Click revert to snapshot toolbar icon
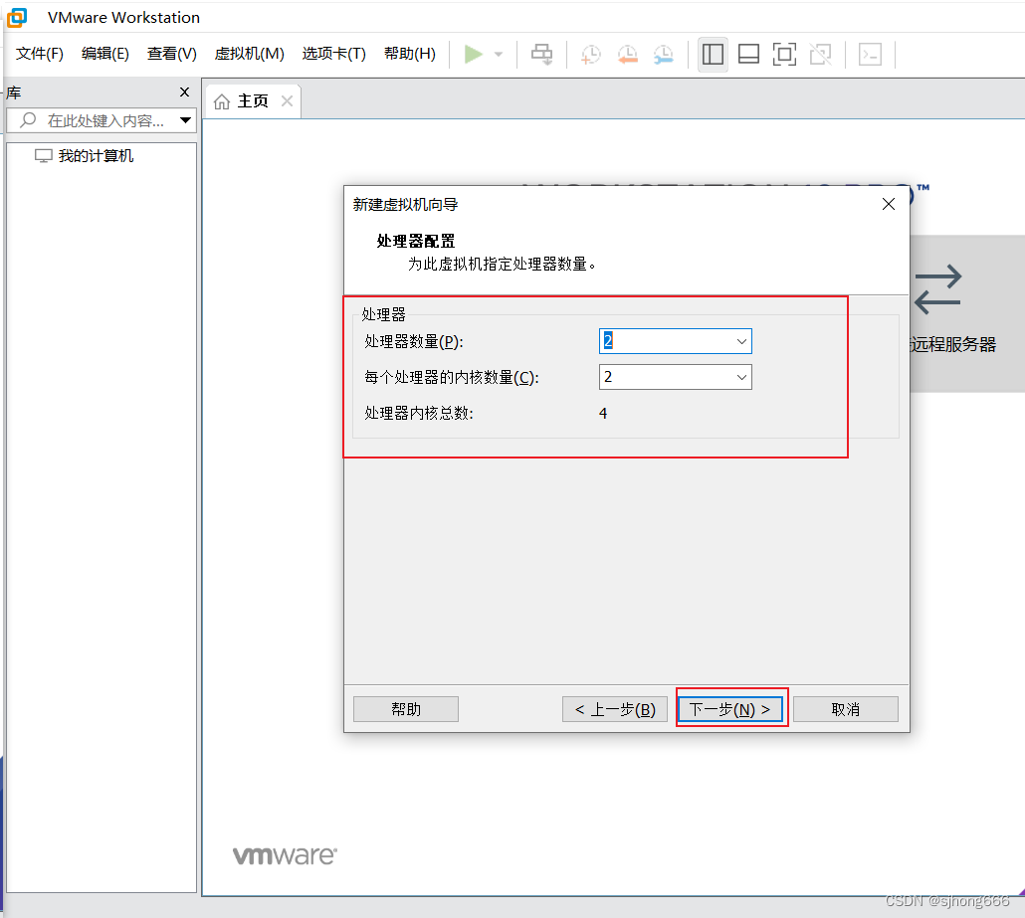Image resolution: width=1025 pixels, height=918 pixels. [x=628, y=55]
